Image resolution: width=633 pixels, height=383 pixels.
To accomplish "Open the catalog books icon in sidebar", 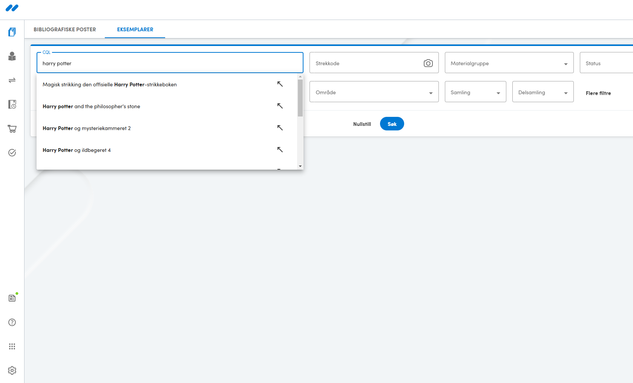I will (12, 32).
